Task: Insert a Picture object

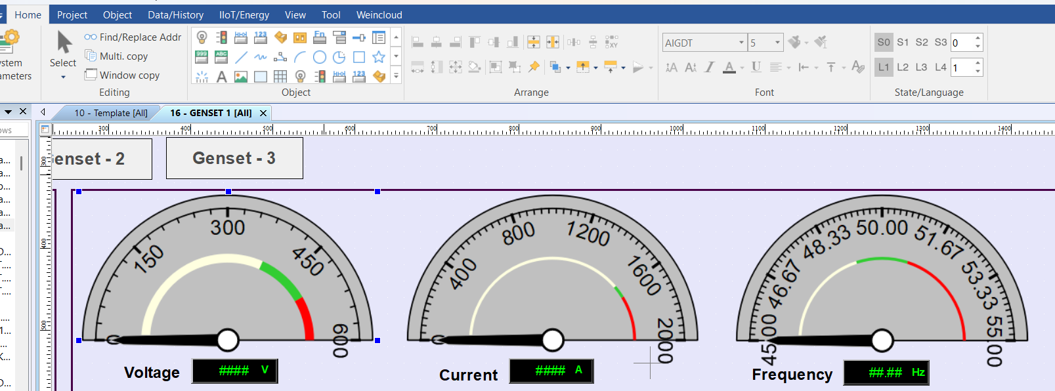Action: tap(241, 77)
